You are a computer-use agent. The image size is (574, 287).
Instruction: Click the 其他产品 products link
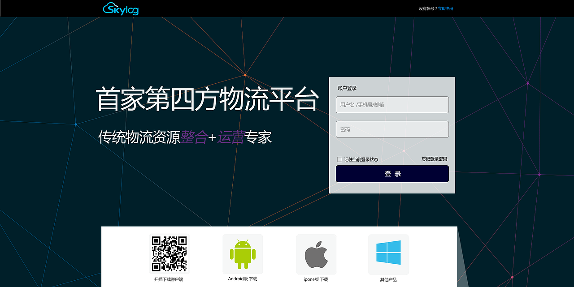(x=388, y=281)
